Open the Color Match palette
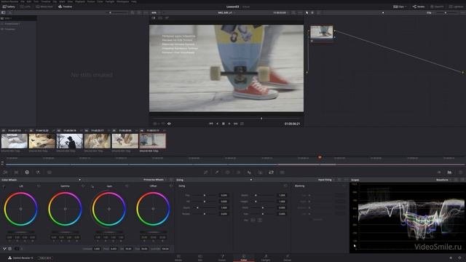 (16, 172)
